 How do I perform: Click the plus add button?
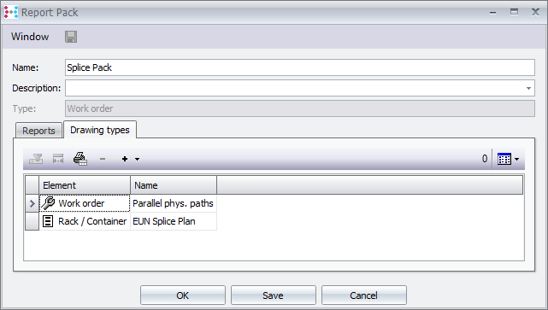125,159
